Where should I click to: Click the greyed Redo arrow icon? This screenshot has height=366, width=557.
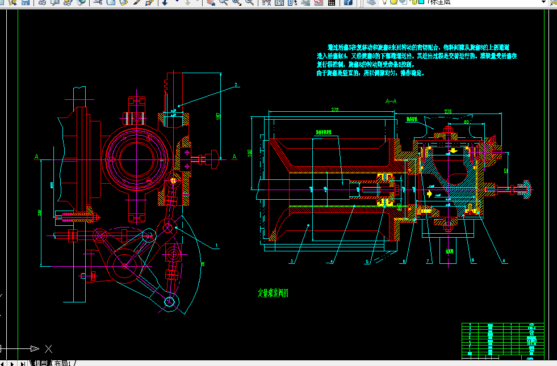pos(187,2)
